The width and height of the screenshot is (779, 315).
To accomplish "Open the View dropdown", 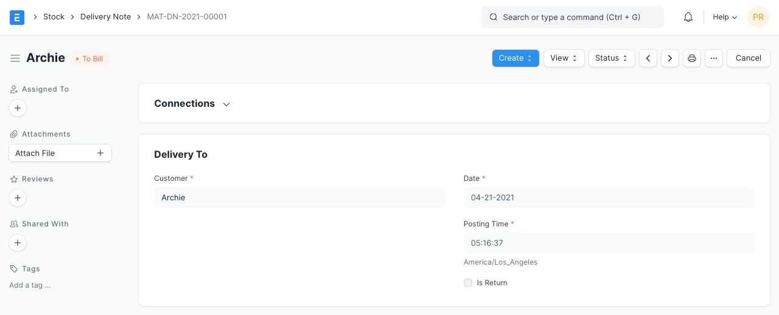I will click(x=564, y=58).
